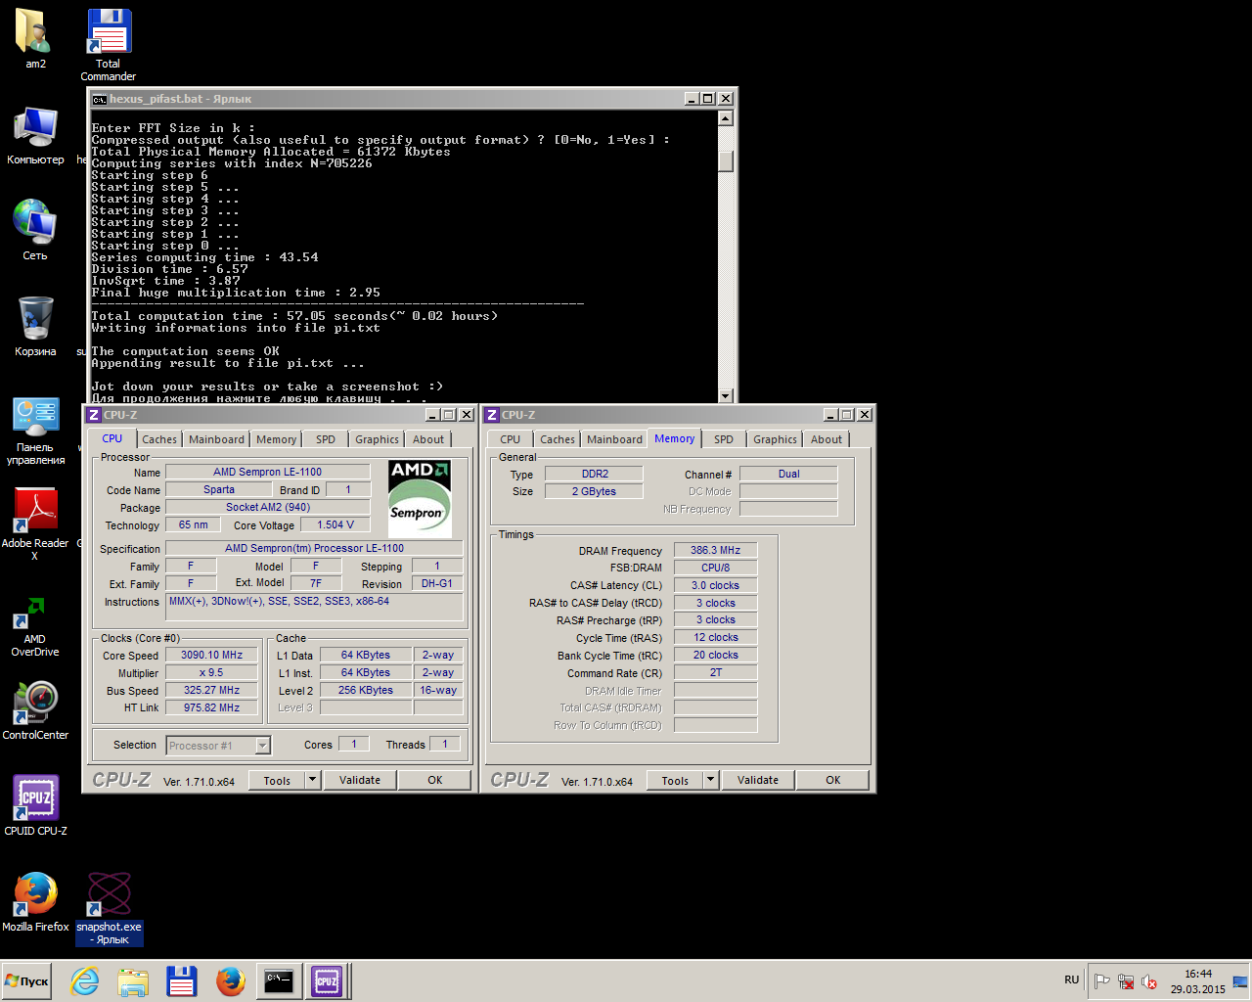Click the Пуск start button
The width and height of the screenshot is (1252, 1002).
pos(26,980)
